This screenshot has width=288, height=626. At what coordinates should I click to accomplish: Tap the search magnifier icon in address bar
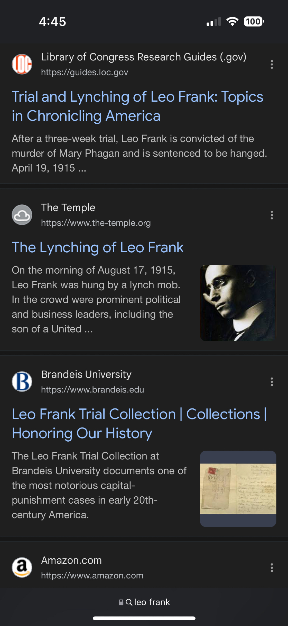[129, 602]
